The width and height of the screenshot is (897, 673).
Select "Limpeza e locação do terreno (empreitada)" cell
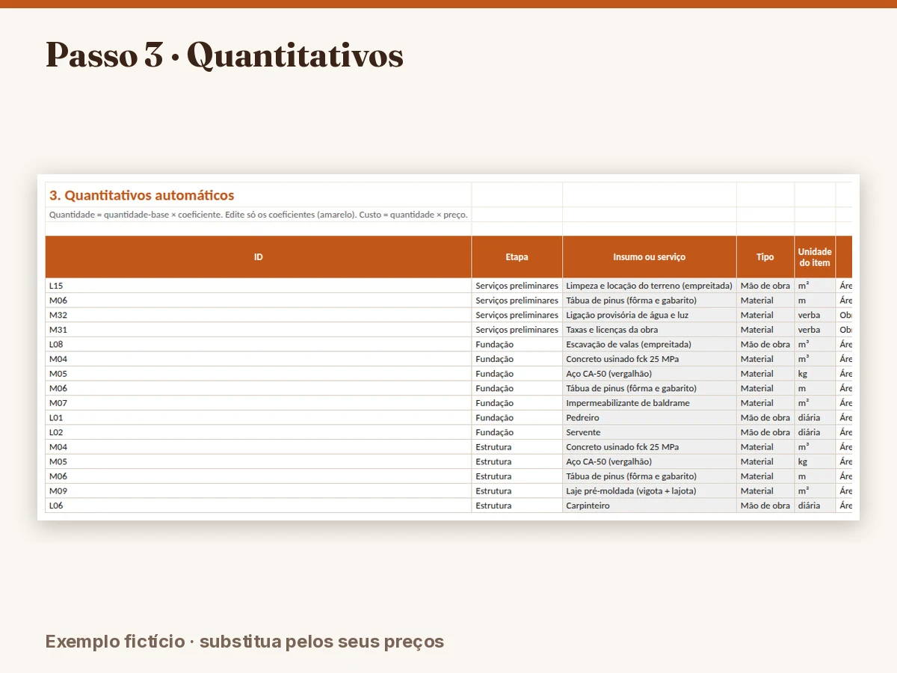(x=650, y=286)
